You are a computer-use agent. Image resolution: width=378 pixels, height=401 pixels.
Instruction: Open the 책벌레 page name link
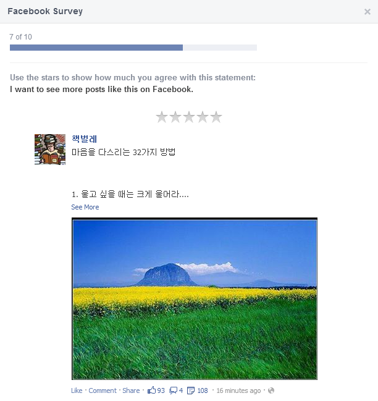tap(85, 139)
